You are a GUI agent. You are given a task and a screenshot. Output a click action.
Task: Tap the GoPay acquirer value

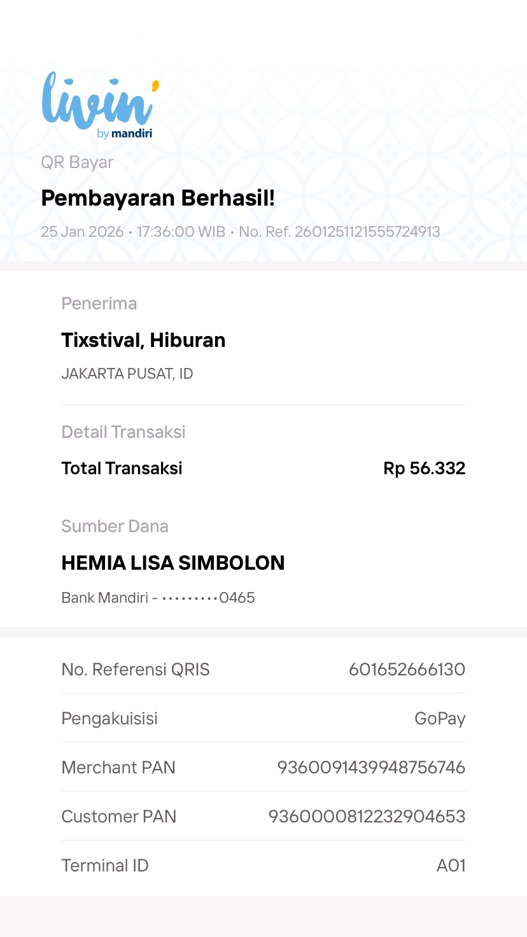(440, 719)
